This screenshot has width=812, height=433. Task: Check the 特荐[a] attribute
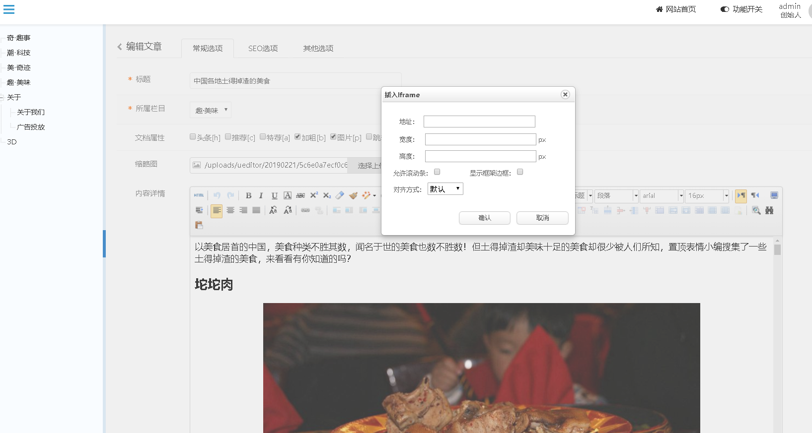click(263, 137)
